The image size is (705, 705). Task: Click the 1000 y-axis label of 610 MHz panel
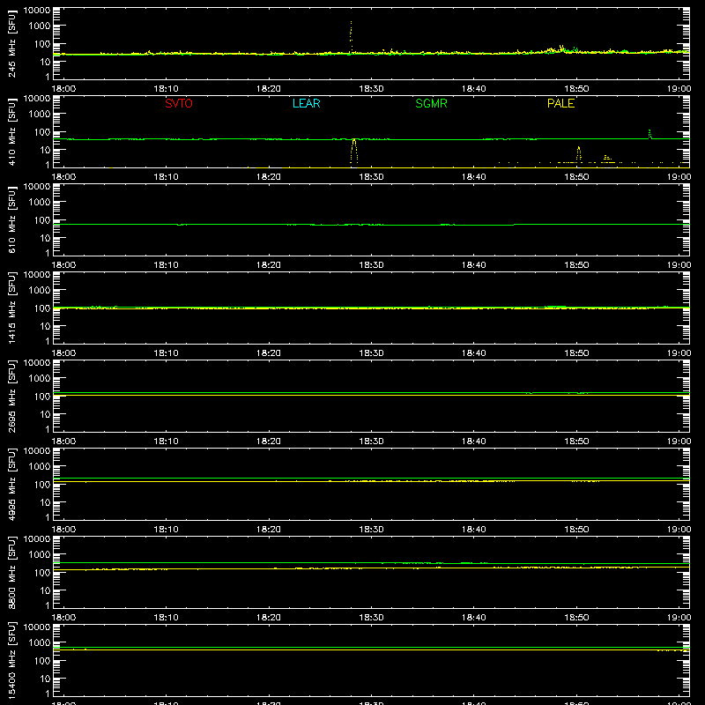click(40, 203)
